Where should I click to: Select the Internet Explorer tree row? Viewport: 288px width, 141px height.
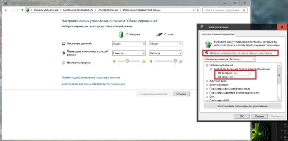click(219, 85)
